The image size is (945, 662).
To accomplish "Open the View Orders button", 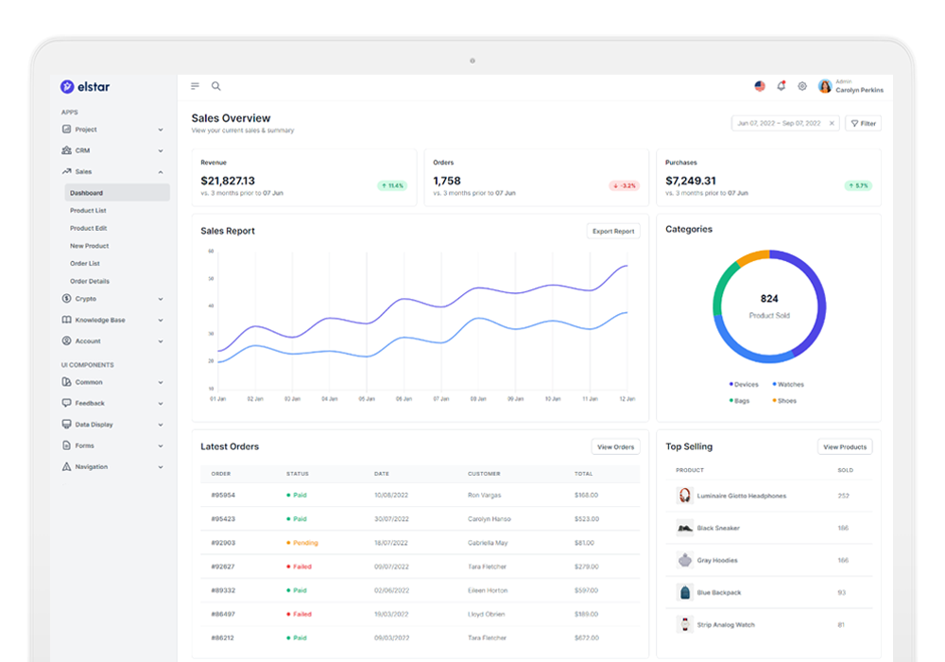I will 615,445.
